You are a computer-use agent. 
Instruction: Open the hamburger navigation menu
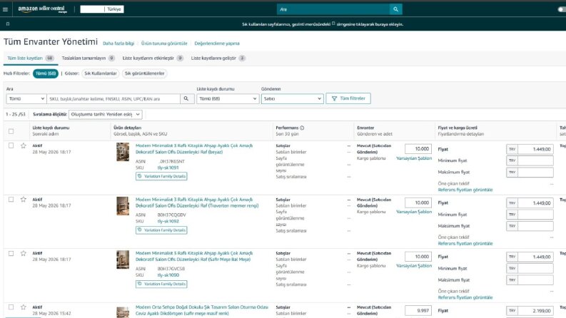(5, 9)
